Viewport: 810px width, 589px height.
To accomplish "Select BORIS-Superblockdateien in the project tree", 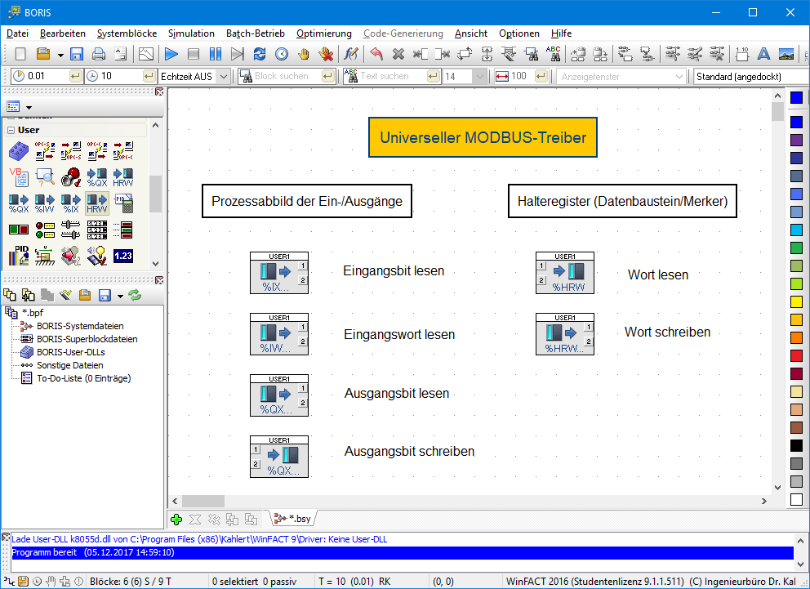I will click(87, 339).
